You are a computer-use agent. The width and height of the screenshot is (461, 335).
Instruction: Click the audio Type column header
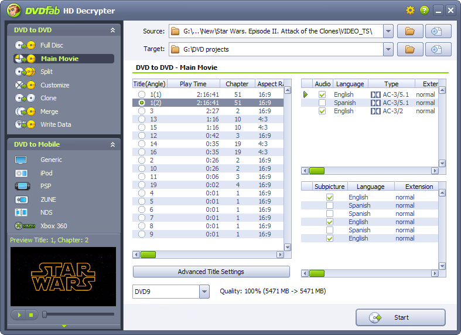click(x=391, y=84)
